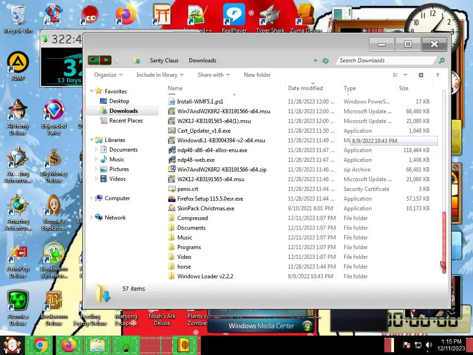473x355 pixels.
Task: Select Windows6.1-KB3004394-v2-x64.msu file
Action: [x=221, y=141]
